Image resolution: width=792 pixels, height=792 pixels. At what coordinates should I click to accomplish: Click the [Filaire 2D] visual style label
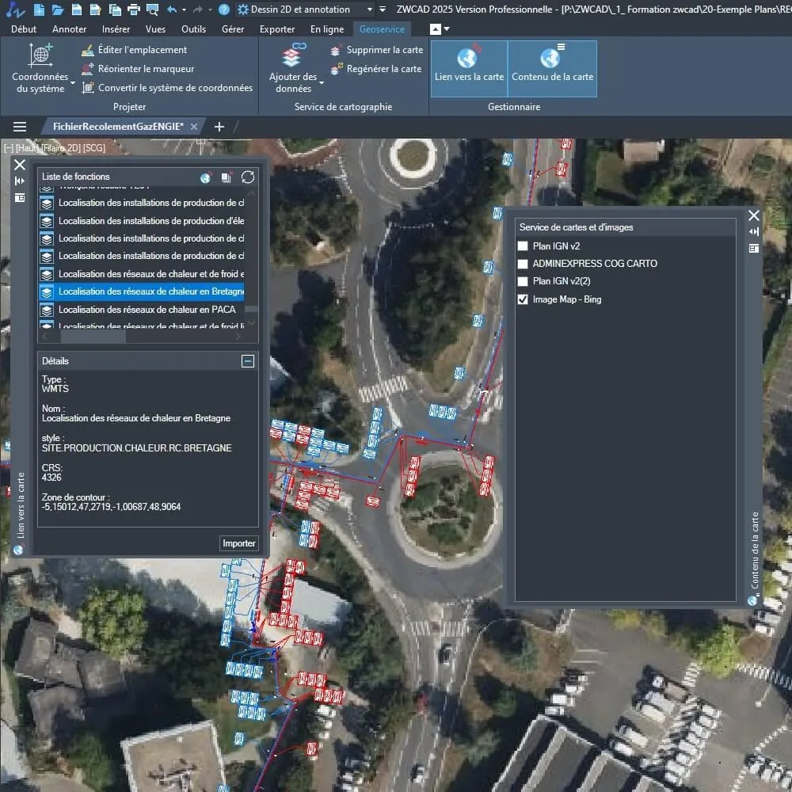61,148
